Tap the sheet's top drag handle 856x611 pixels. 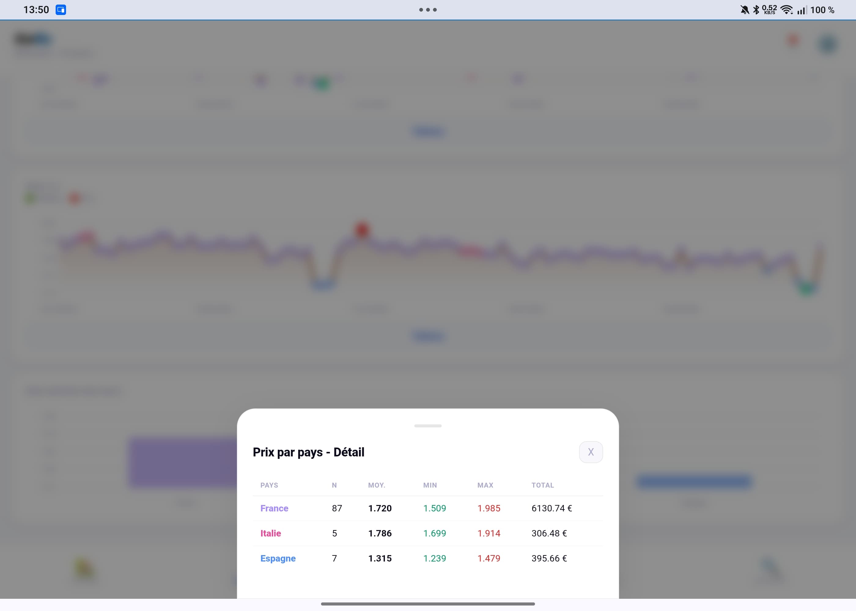pyautogui.click(x=428, y=426)
